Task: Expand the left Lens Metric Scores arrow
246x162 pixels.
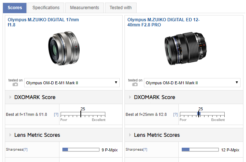Action: click(10, 135)
